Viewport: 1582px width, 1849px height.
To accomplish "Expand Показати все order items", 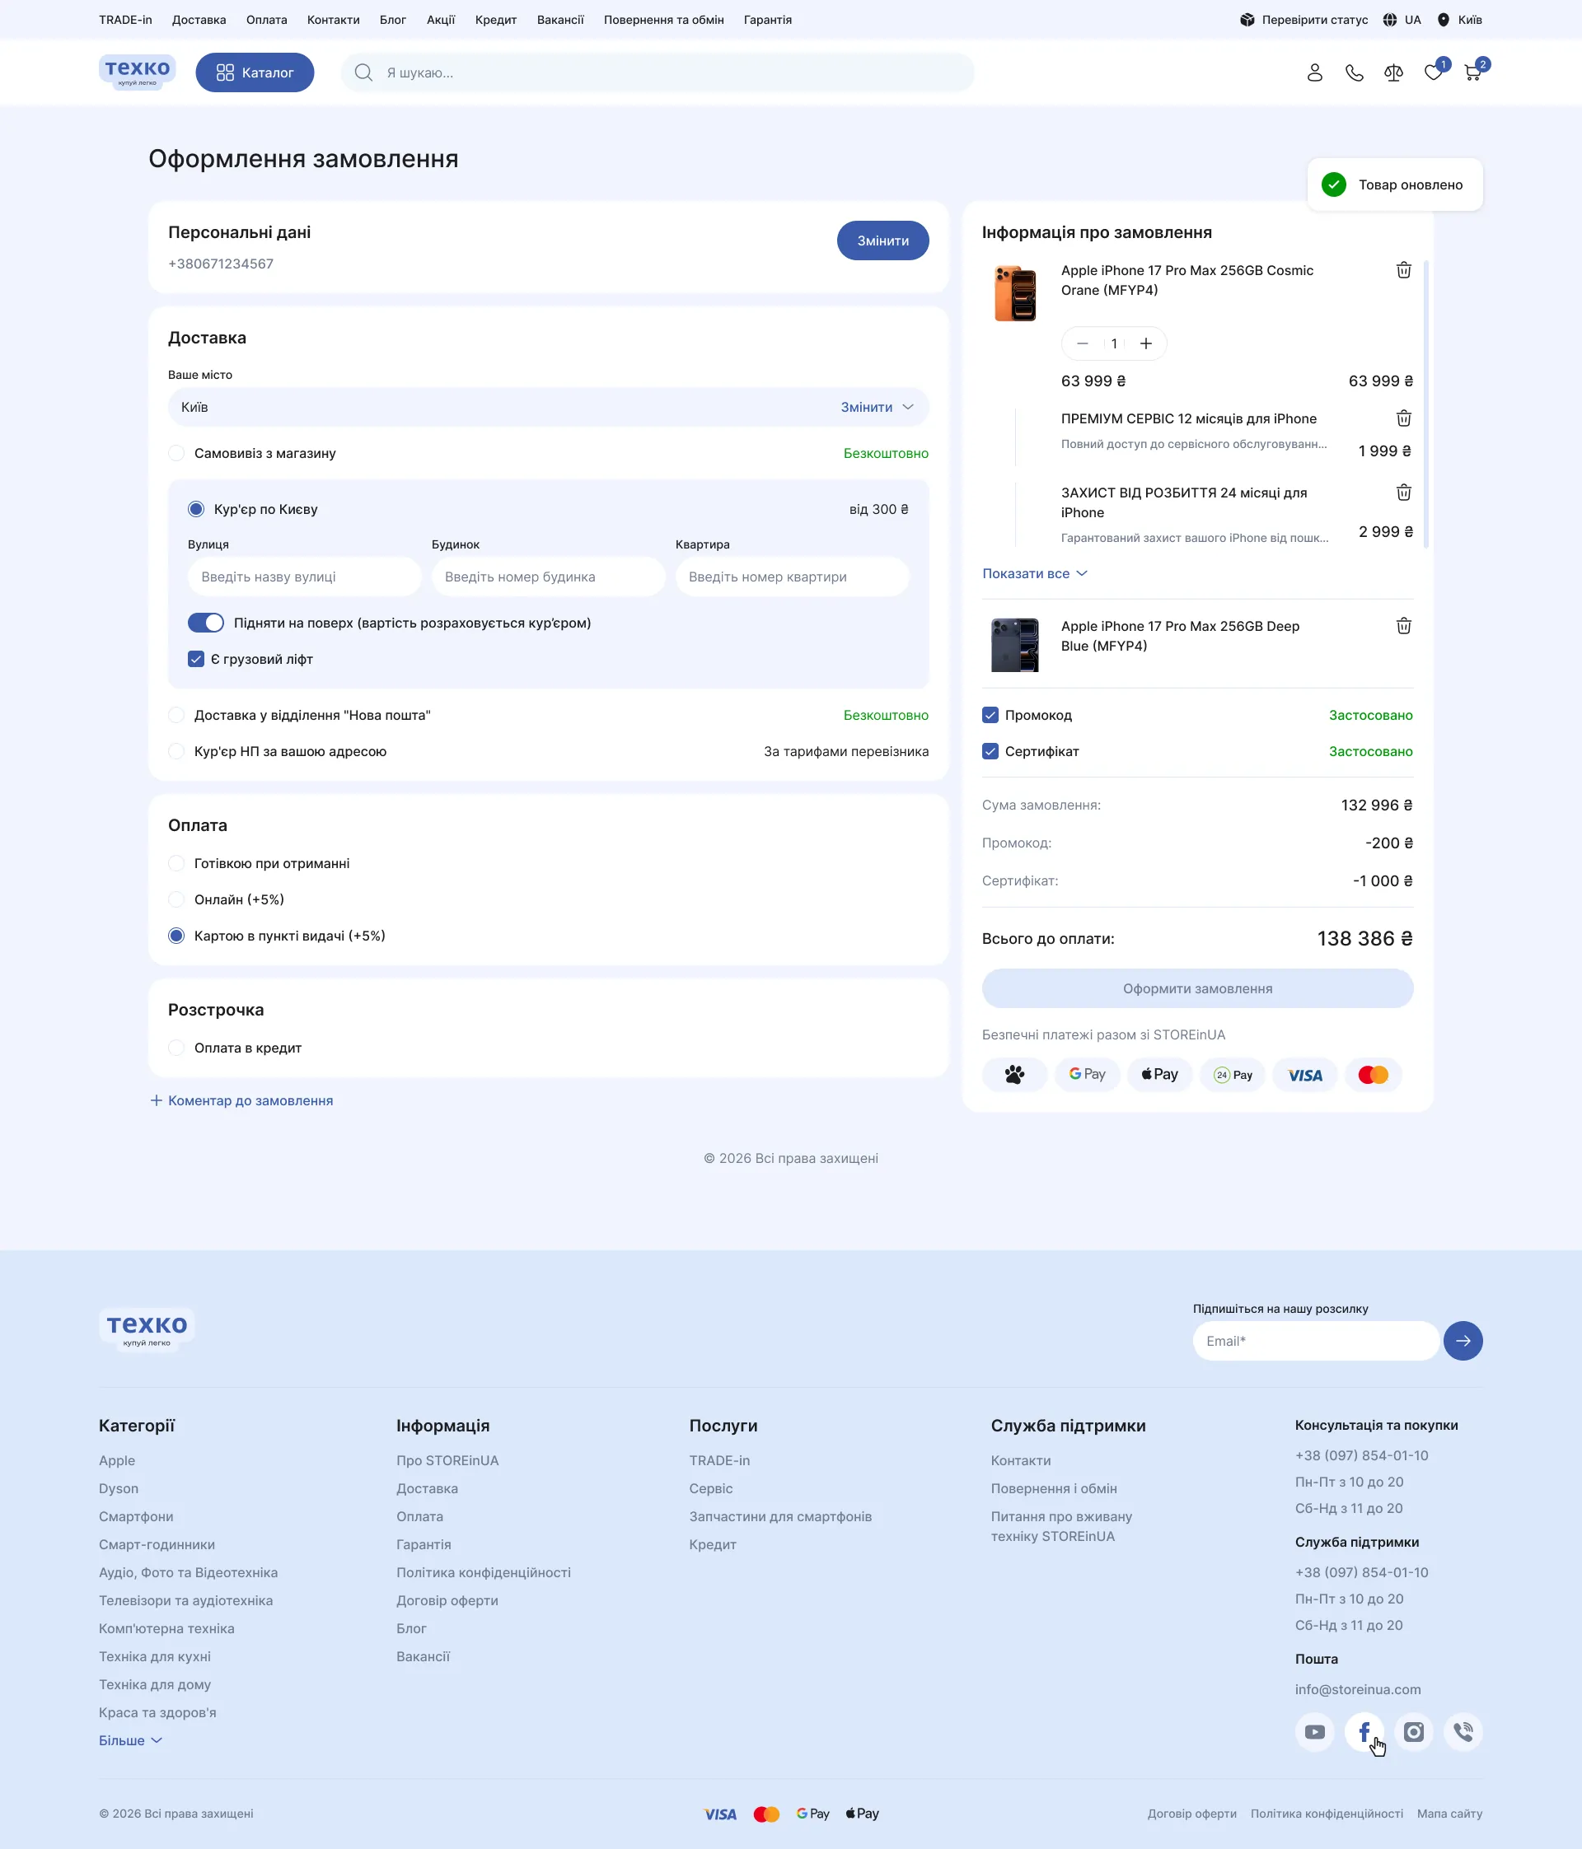I will click(x=1035, y=573).
